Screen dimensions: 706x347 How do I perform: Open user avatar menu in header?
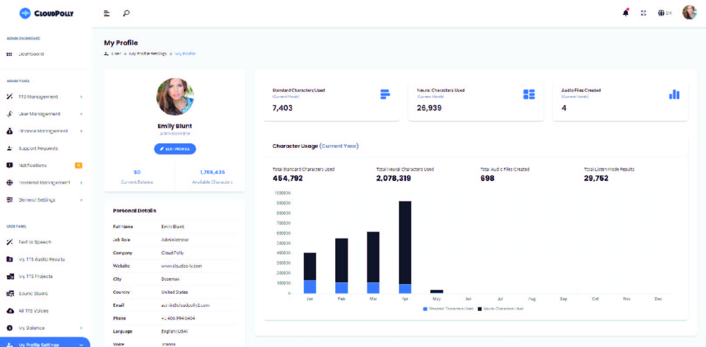[x=689, y=13]
